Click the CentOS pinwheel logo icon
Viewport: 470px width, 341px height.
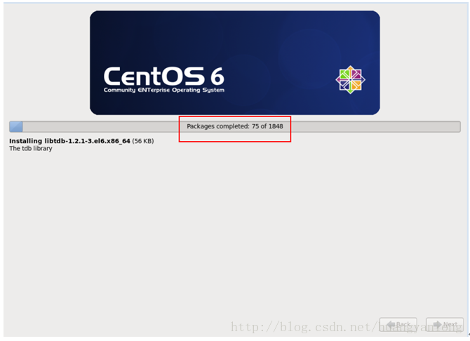pyautogui.click(x=351, y=80)
